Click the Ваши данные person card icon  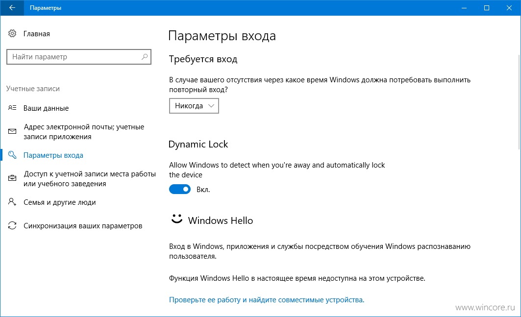12,108
